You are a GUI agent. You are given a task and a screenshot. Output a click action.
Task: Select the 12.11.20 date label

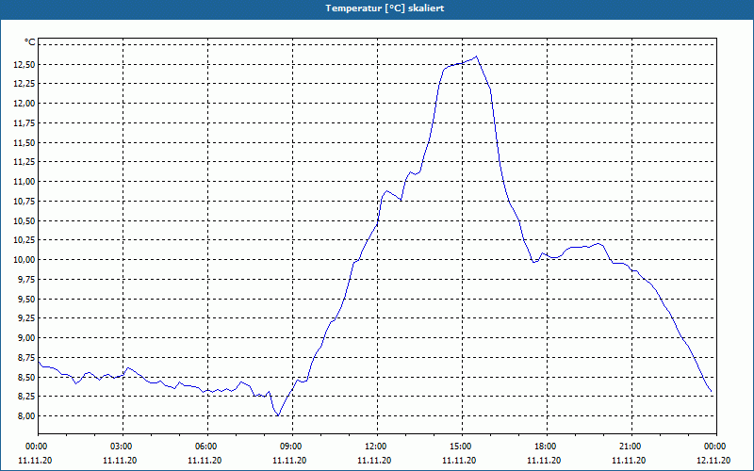click(713, 461)
